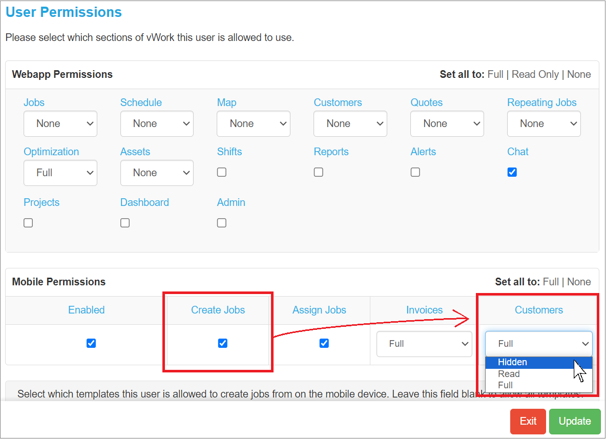Click the Chat label link
The width and height of the screenshot is (606, 439).
pos(517,152)
